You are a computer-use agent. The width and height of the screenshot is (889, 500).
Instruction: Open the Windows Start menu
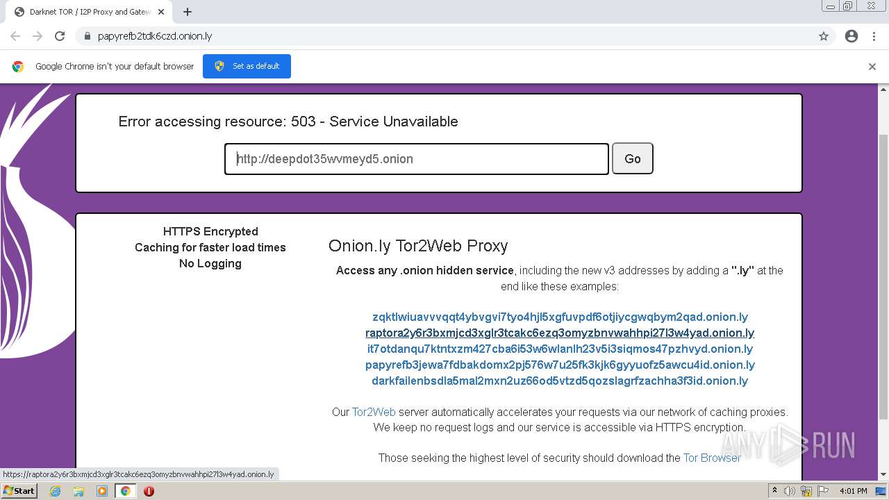[x=19, y=491]
